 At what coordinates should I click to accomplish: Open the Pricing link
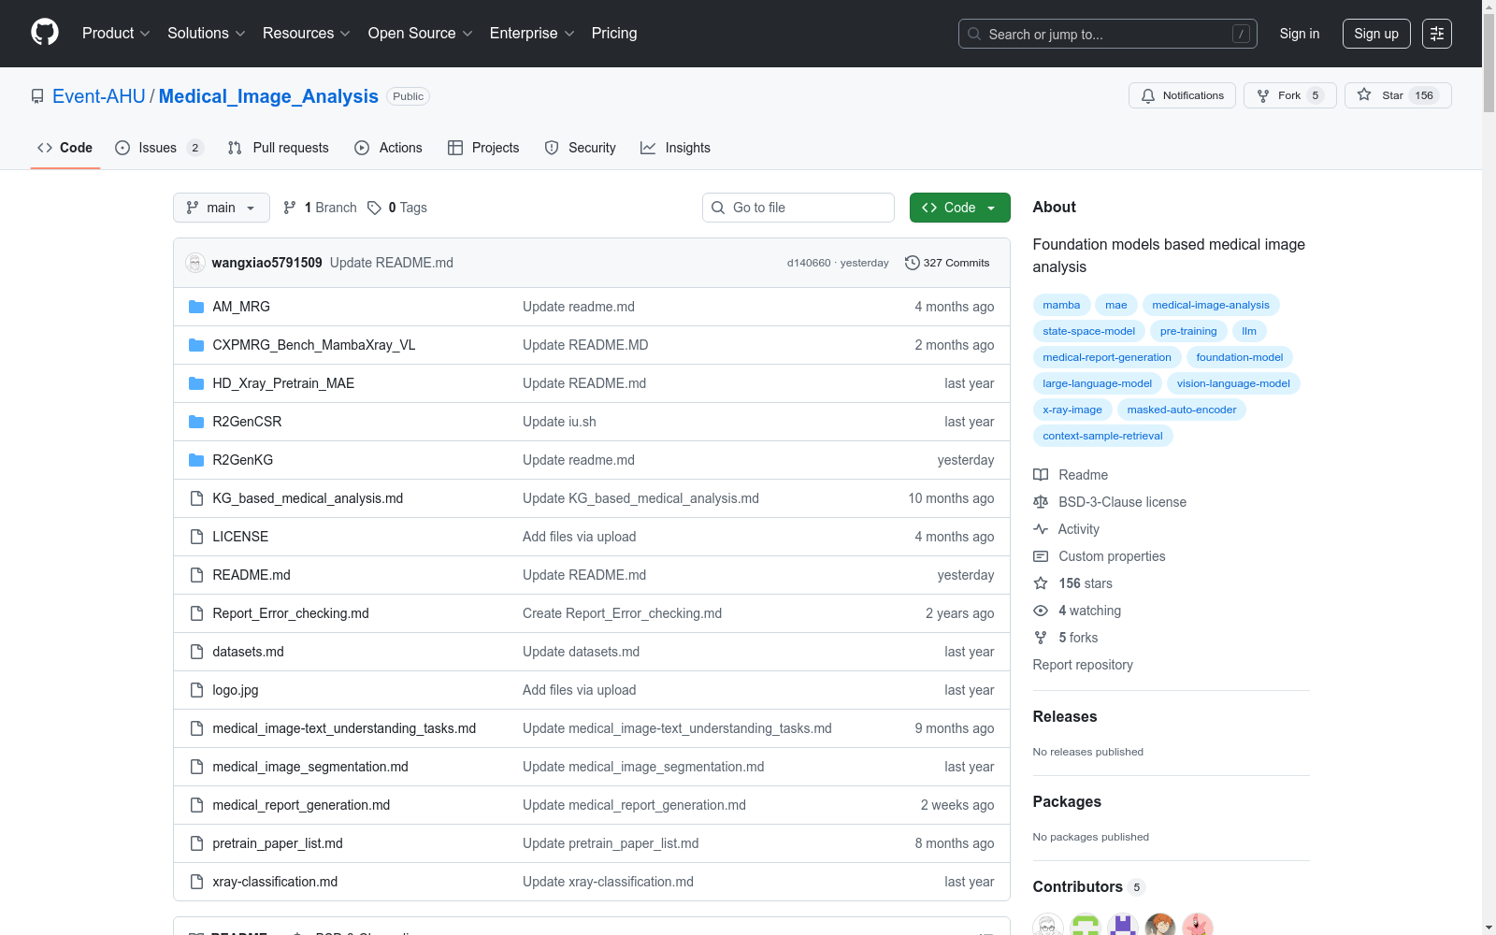[x=614, y=33]
